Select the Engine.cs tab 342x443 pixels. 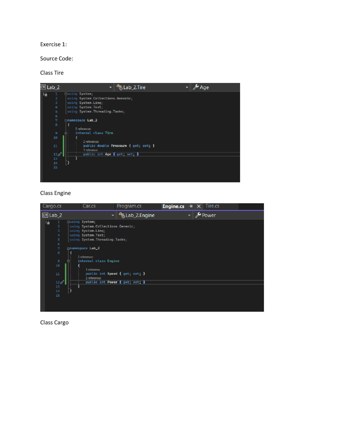(173, 206)
